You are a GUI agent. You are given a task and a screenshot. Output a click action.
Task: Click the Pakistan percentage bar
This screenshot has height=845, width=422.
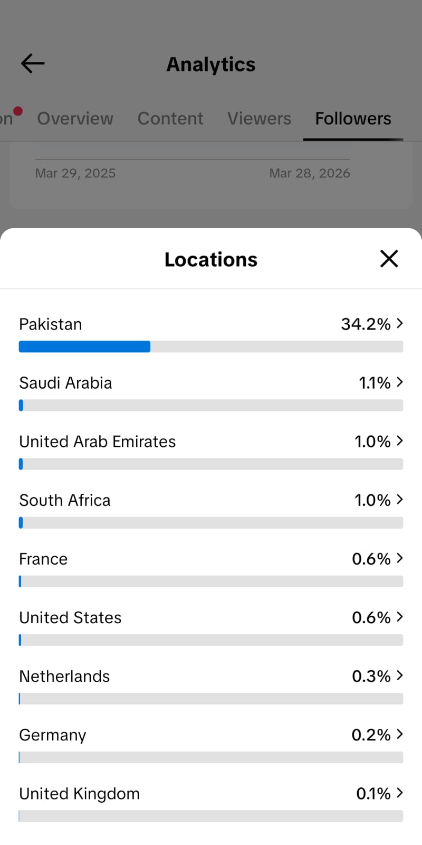pos(211,346)
